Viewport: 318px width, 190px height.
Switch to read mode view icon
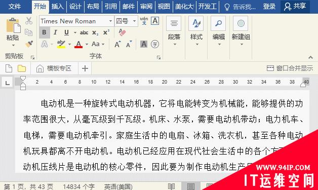[171, 186]
